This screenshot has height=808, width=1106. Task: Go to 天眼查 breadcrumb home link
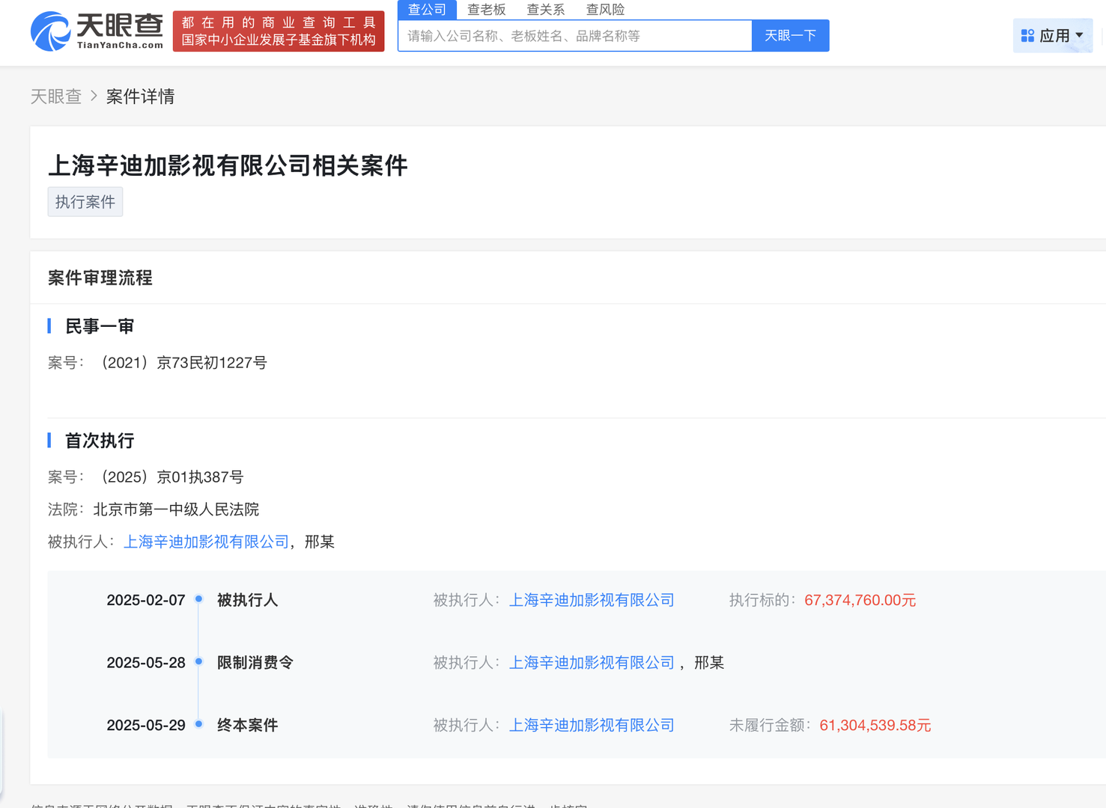[55, 97]
